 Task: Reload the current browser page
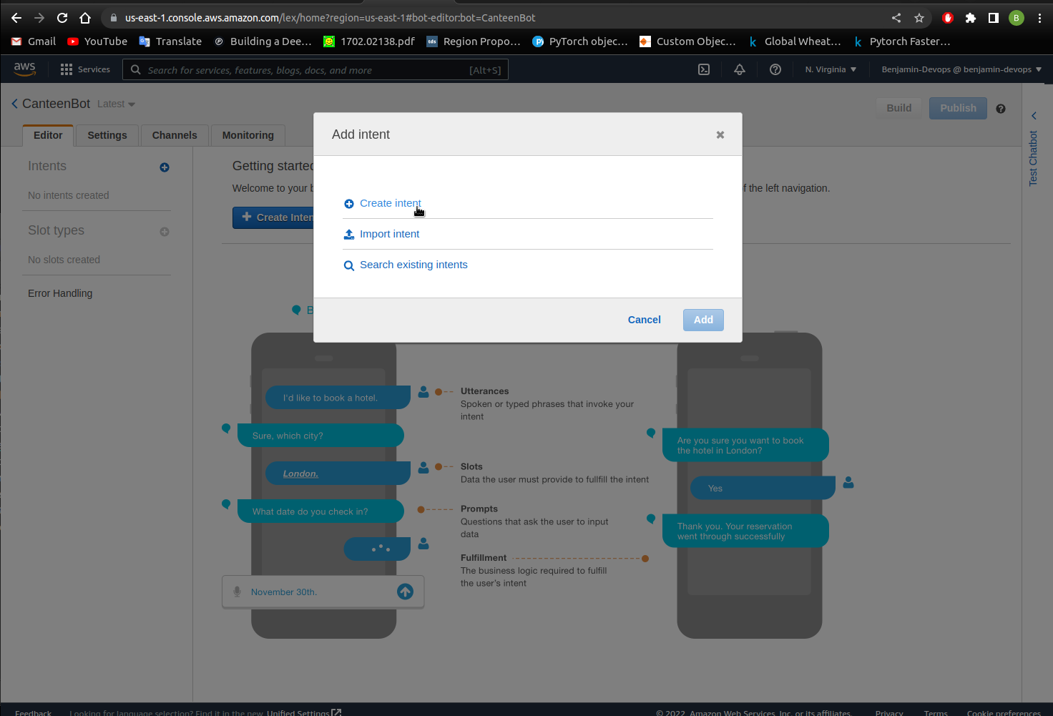tap(62, 18)
